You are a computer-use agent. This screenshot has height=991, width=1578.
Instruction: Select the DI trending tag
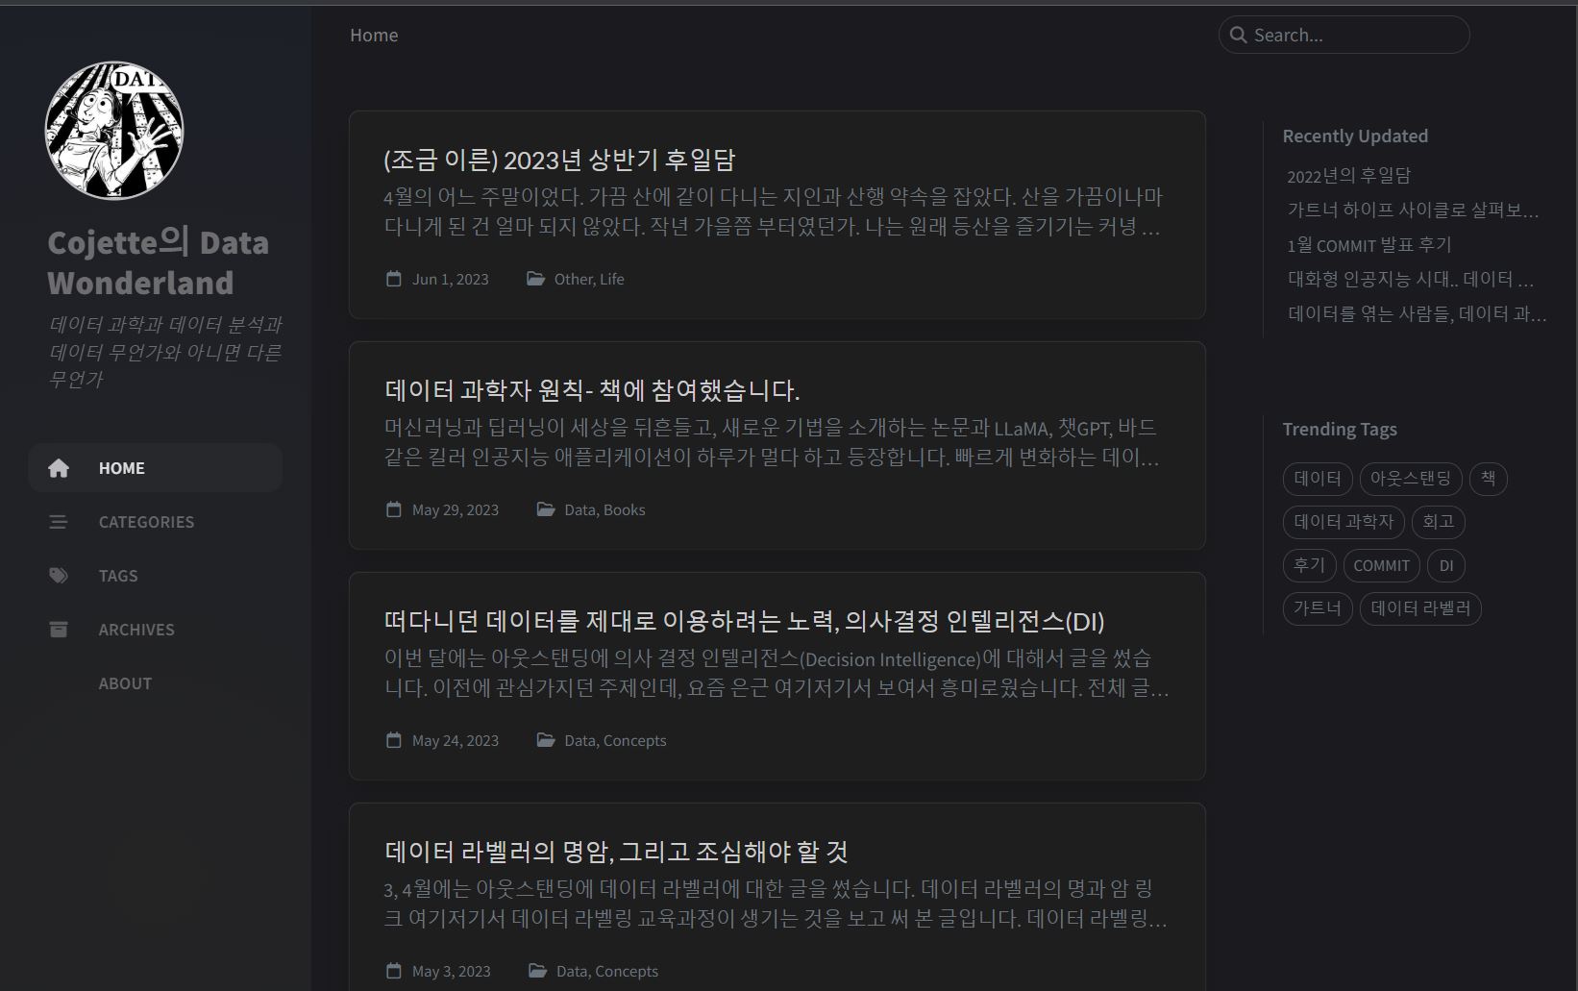1446,565
